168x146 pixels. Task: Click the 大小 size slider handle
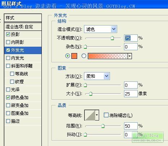click(91, 94)
